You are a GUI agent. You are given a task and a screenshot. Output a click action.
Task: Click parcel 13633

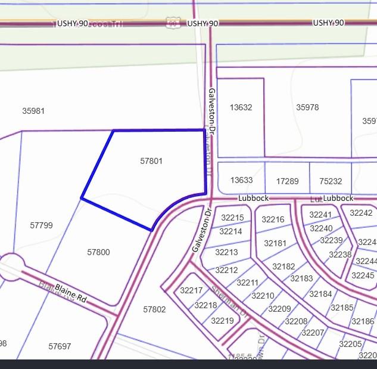click(x=241, y=180)
